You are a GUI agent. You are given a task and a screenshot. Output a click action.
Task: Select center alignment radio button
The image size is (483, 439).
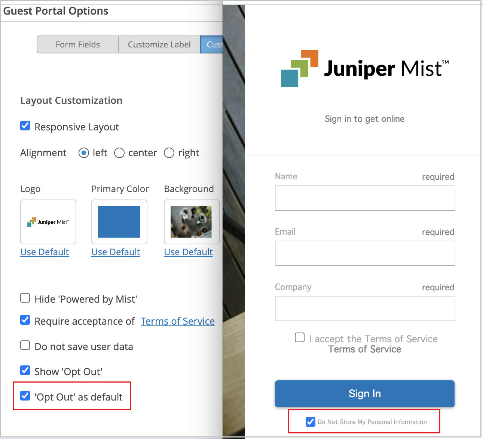tap(119, 153)
